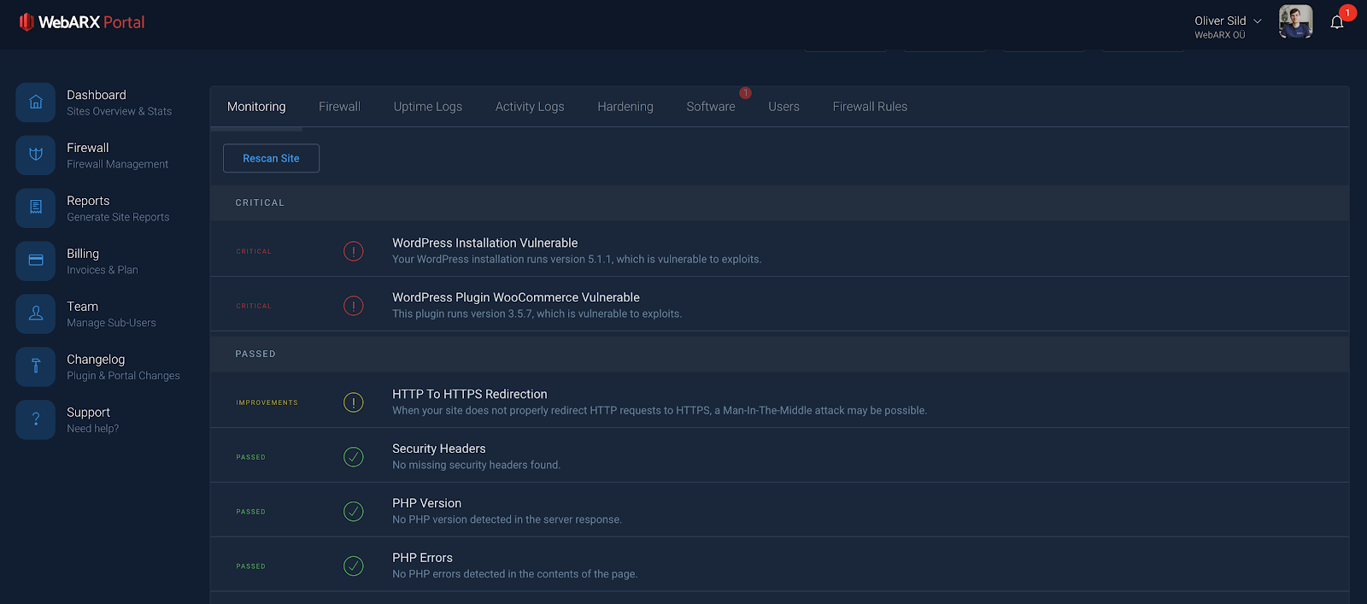The height and width of the screenshot is (604, 1367).
Task: Click 'No missing security headers found' text
Action: point(477,466)
